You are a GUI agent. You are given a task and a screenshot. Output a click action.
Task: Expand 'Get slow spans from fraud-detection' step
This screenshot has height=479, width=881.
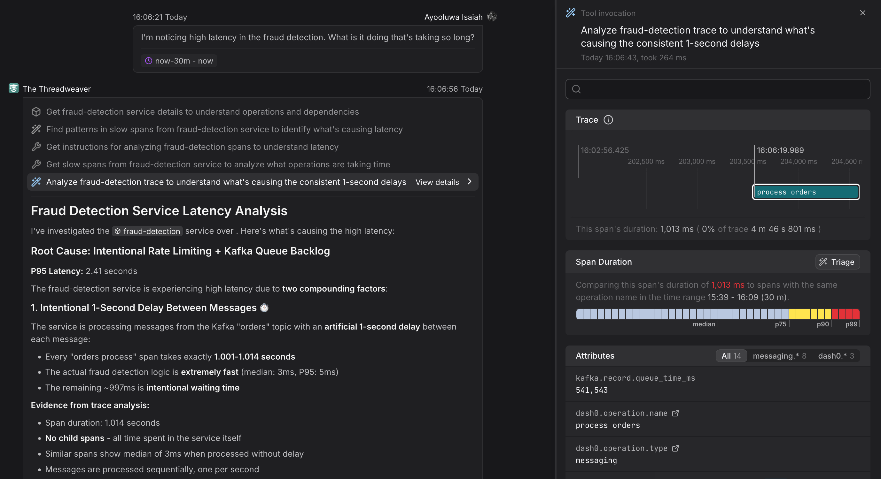coord(218,164)
